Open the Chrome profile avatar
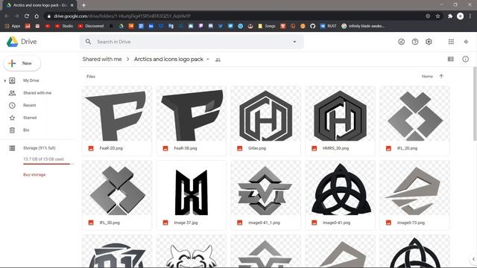Image resolution: width=477 pixels, height=268 pixels. (461, 16)
